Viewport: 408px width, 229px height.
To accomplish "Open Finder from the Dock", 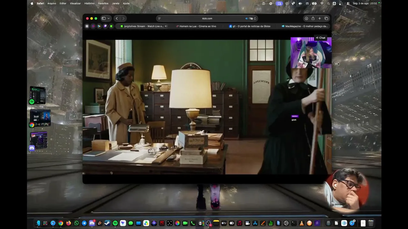I will click(38, 223).
